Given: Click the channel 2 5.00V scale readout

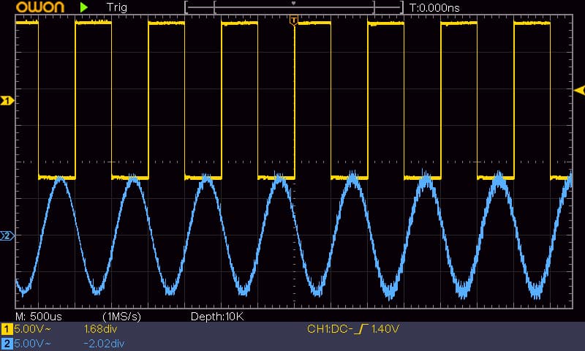Looking at the screenshot, I should pyautogui.click(x=32, y=343).
